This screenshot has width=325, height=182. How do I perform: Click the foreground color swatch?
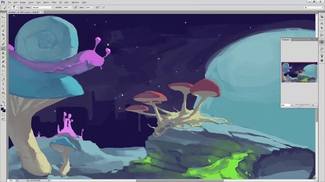tap(2, 109)
